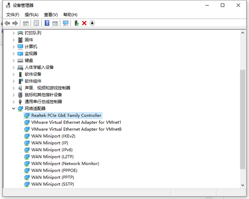Expand the 键盘 device category
The width and height of the screenshot is (249, 199).
tap(14, 60)
